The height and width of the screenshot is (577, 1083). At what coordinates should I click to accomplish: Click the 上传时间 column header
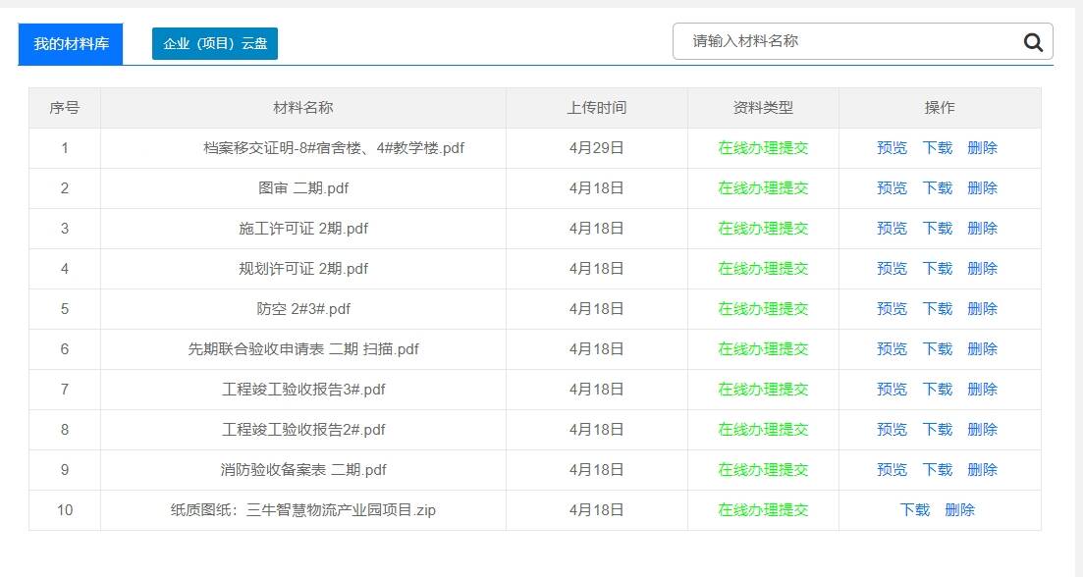pyautogui.click(x=597, y=108)
